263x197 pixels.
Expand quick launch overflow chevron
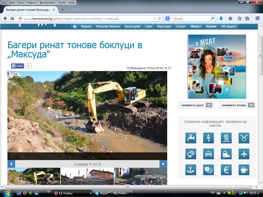pos(48,192)
